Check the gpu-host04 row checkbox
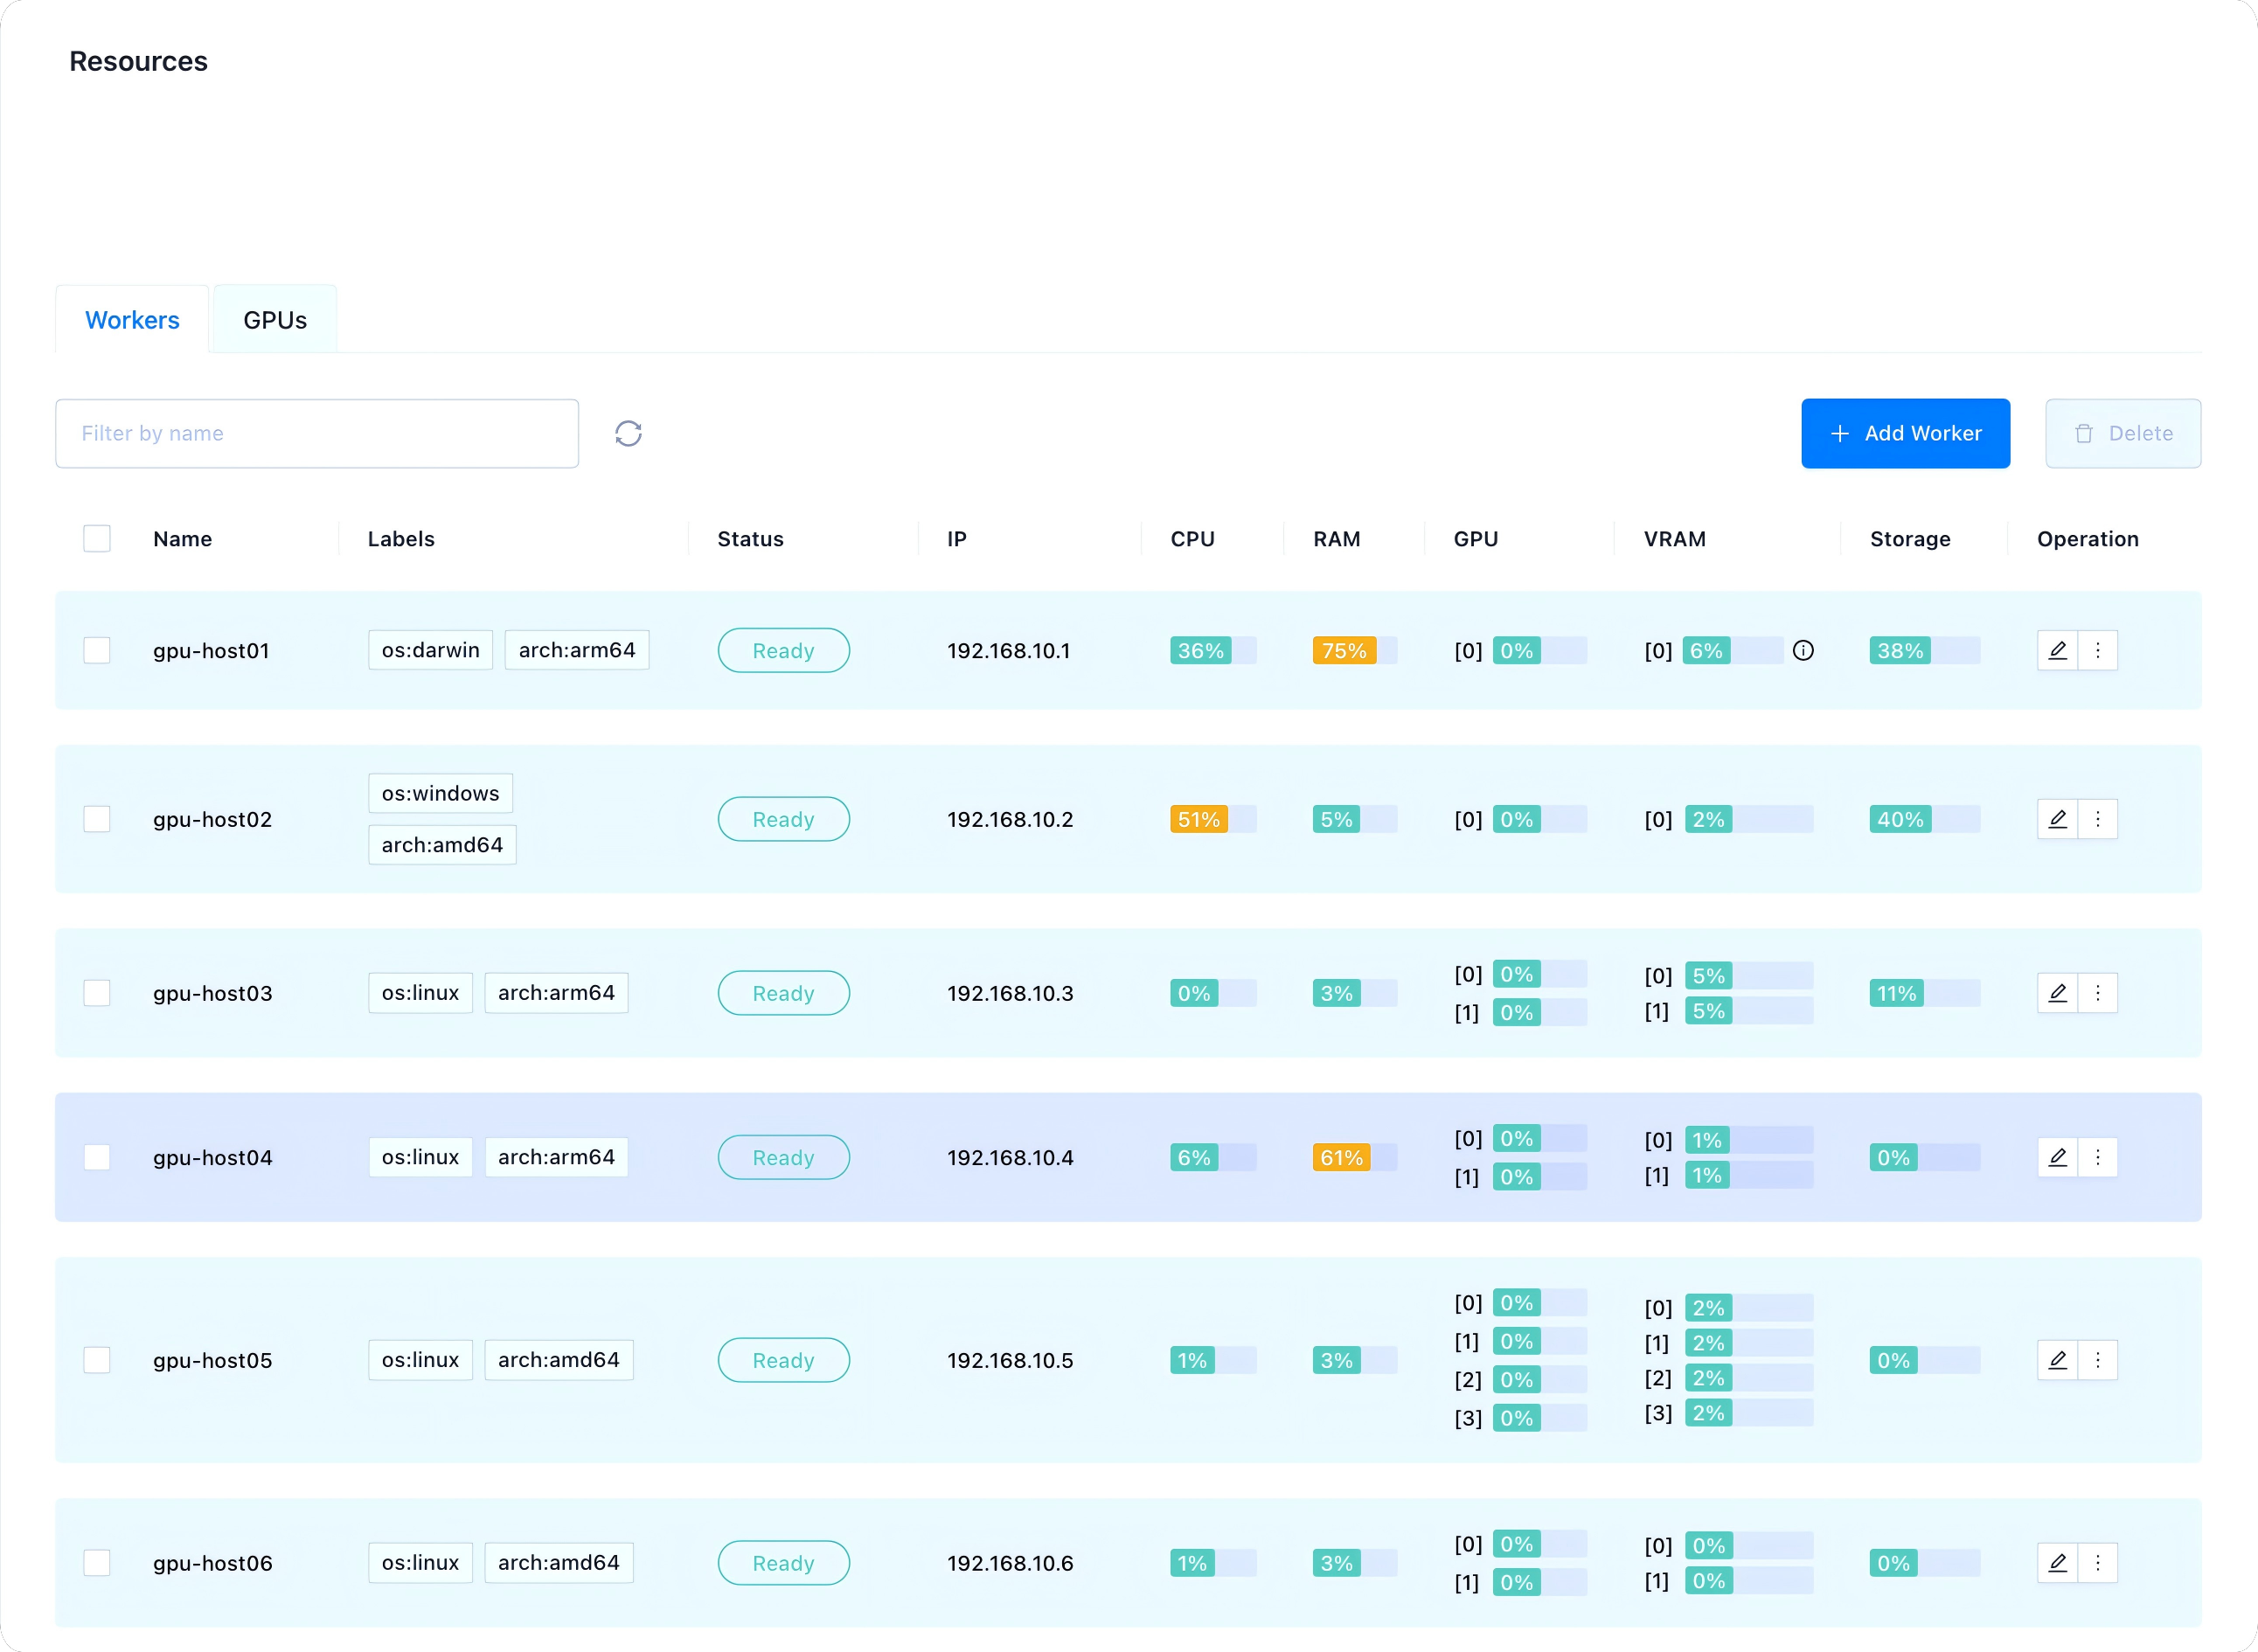2258x1652 pixels. (97, 1157)
